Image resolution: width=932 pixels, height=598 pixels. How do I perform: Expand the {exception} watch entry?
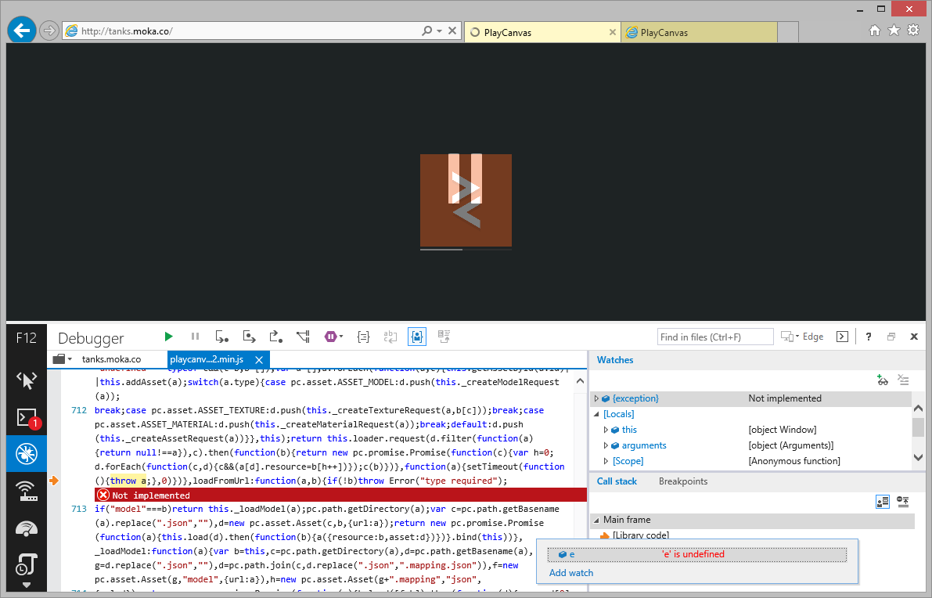[596, 398]
